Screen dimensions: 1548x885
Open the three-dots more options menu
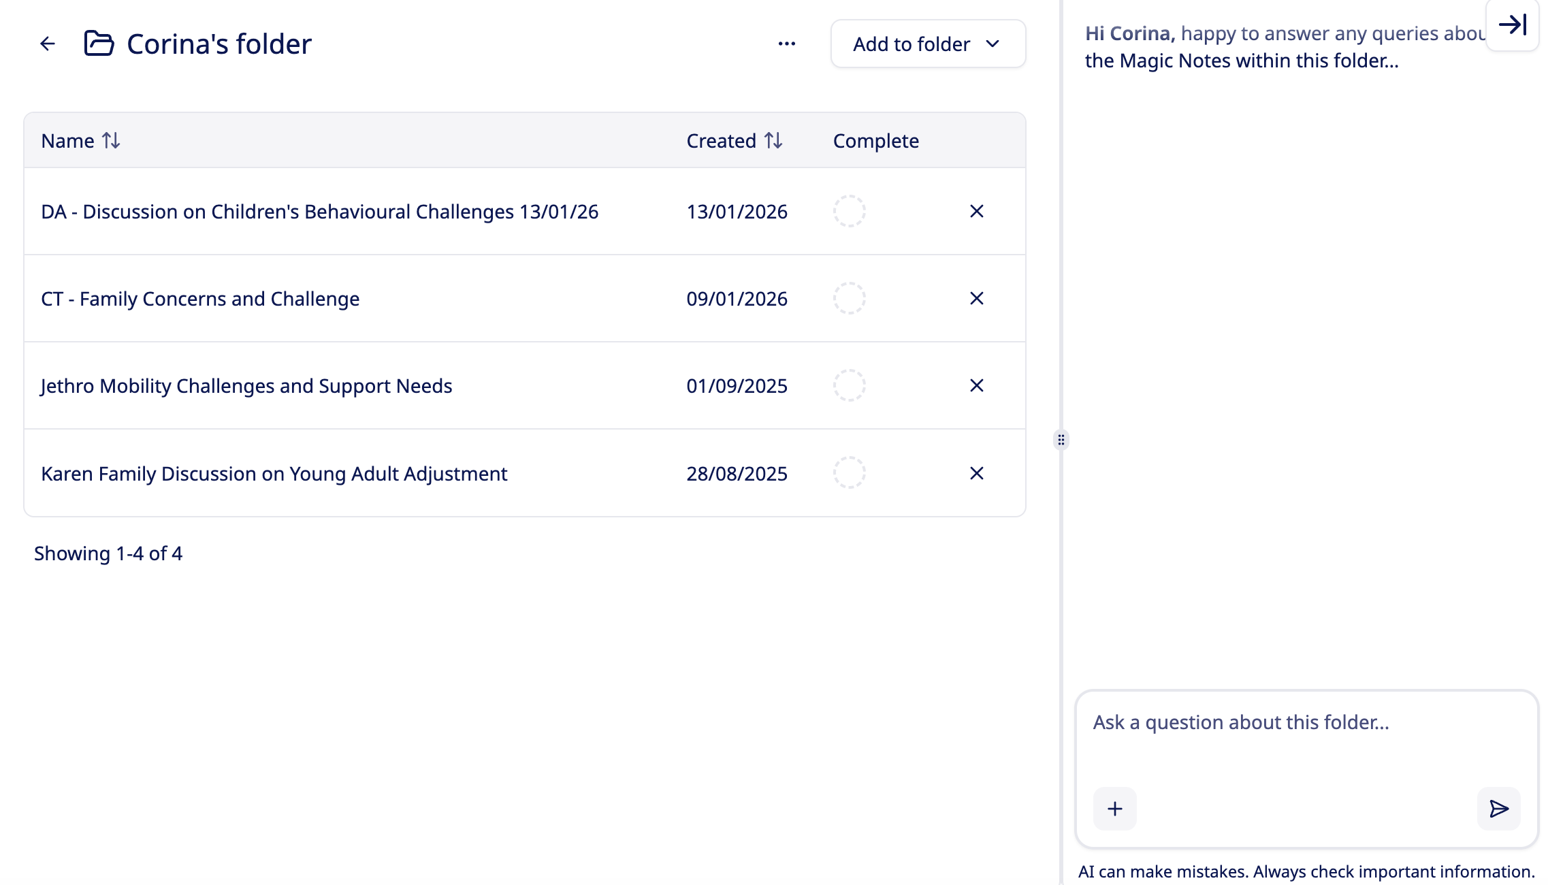point(786,44)
